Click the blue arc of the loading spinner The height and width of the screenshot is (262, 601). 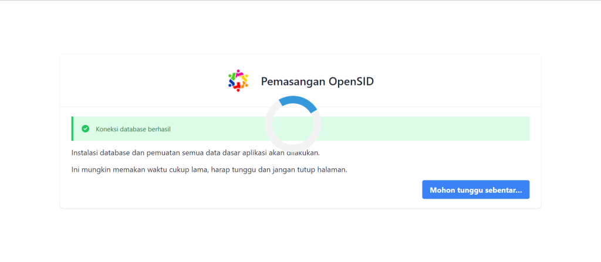tap(298, 102)
